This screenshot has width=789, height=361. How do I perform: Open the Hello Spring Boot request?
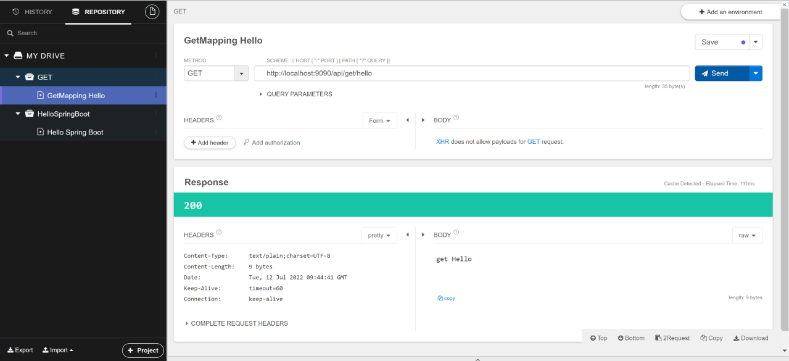(75, 132)
